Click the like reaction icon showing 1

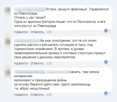coord(106,62)
